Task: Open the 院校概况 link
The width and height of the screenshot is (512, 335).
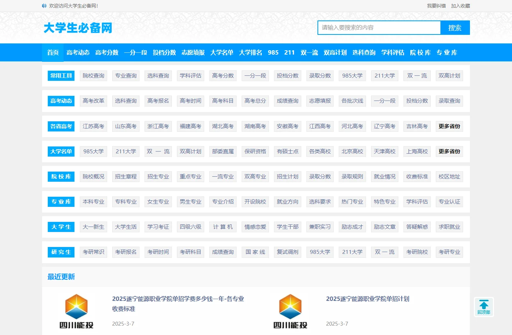Action: point(93,177)
